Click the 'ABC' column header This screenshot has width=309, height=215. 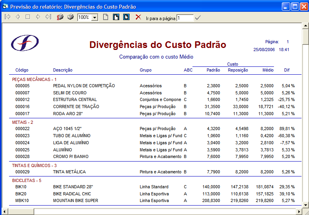188,70
